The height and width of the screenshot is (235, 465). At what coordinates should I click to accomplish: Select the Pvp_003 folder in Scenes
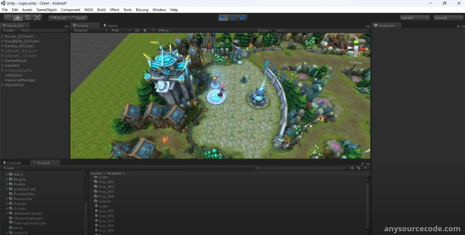point(106,192)
